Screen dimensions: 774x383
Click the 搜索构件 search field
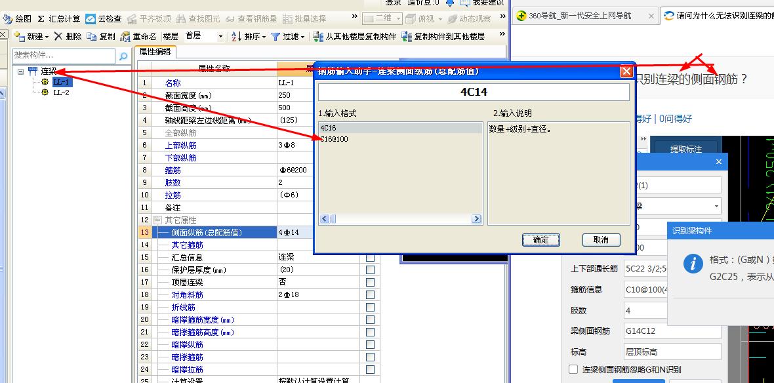64,56
